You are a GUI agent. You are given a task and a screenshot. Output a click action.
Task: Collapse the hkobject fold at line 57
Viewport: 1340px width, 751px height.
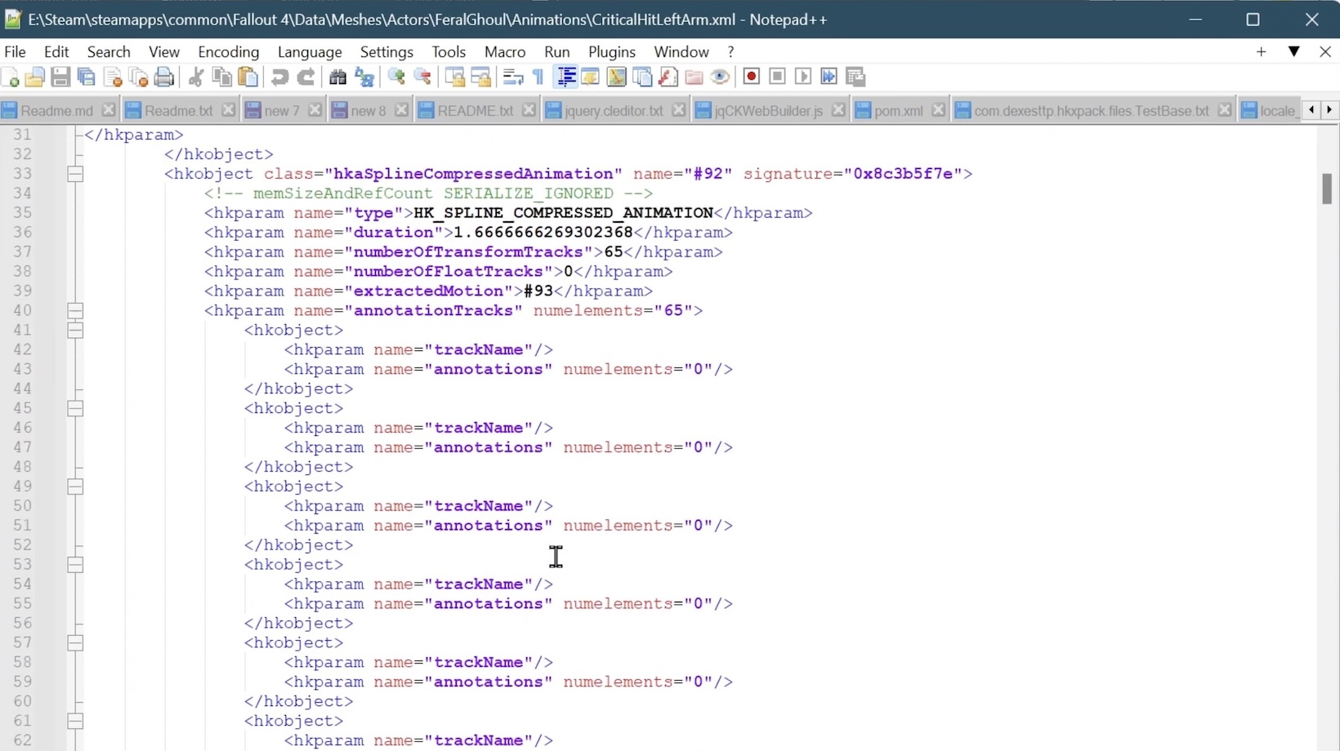tap(75, 643)
